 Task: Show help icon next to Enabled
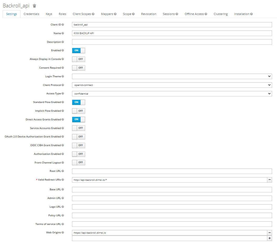pos(63,50)
